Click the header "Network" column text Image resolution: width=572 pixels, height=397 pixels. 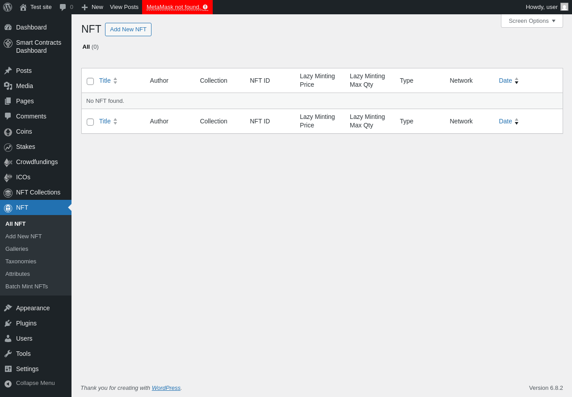[x=461, y=80]
